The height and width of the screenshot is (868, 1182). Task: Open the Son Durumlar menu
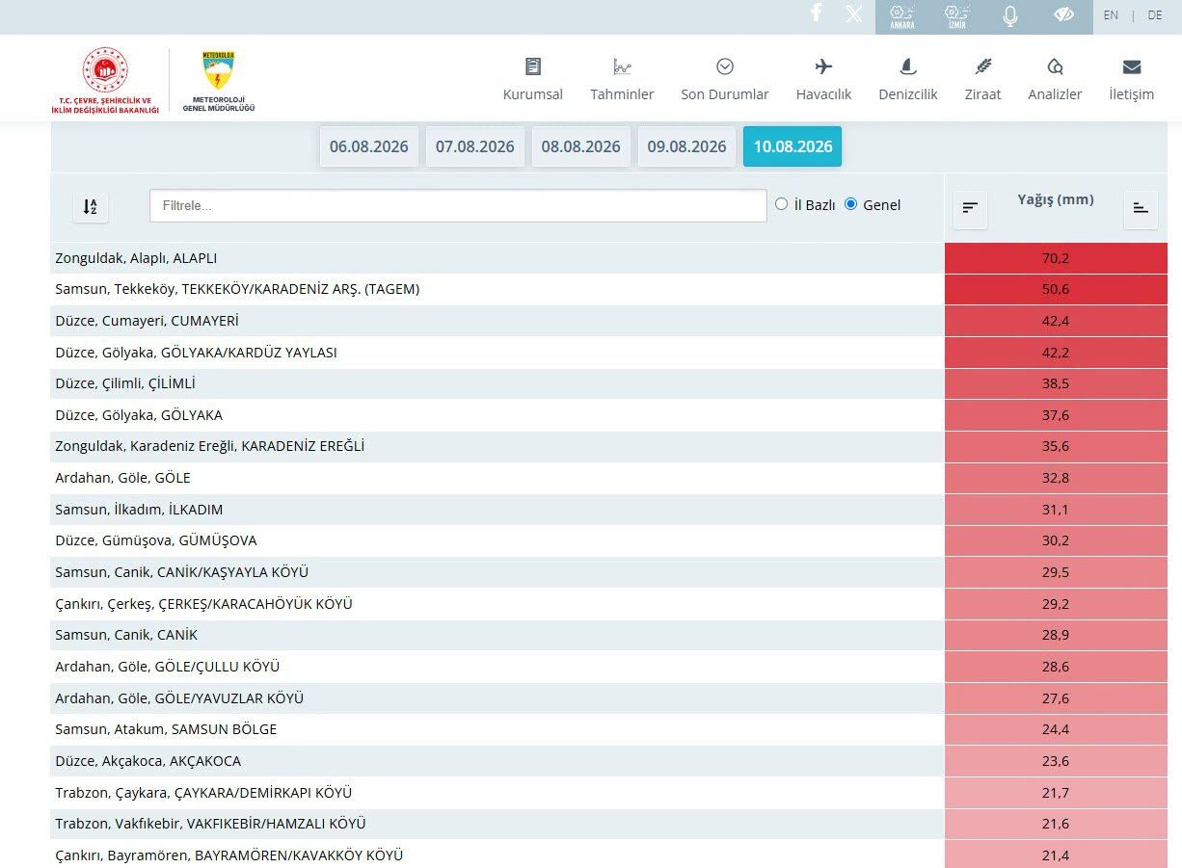pyautogui.click(x=725, y=94)
